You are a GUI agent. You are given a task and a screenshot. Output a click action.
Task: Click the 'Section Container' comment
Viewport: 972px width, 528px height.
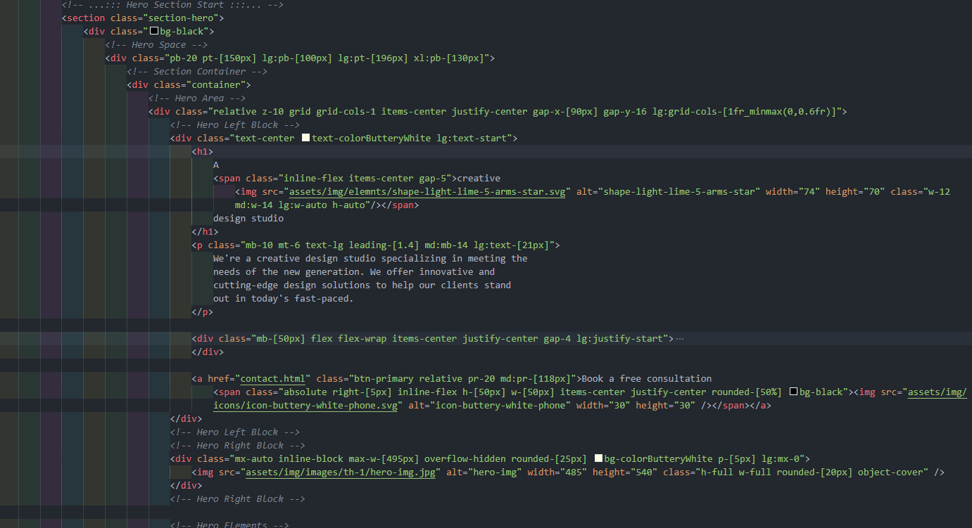click(197, 72)
